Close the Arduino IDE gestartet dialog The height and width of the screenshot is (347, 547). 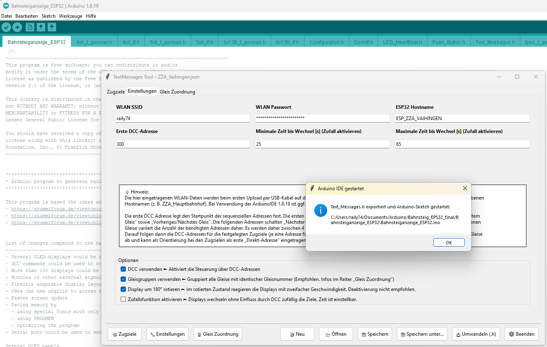click(x=465, y=188)
